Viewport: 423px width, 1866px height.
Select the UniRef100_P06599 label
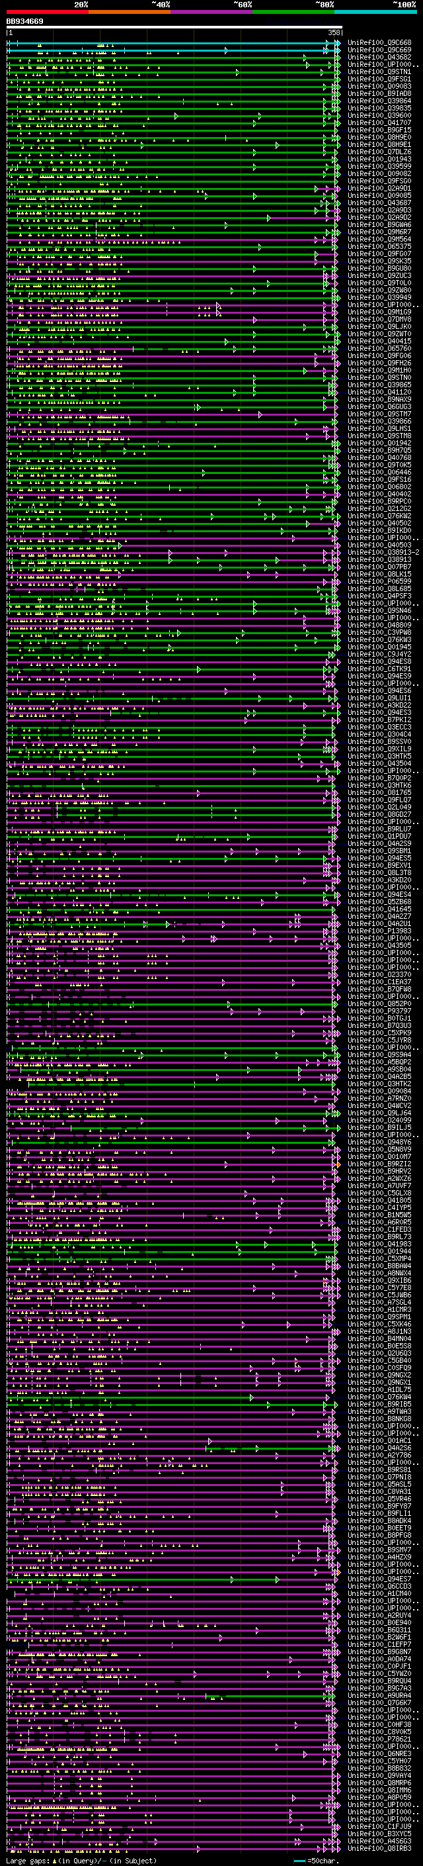click(379, 581)
